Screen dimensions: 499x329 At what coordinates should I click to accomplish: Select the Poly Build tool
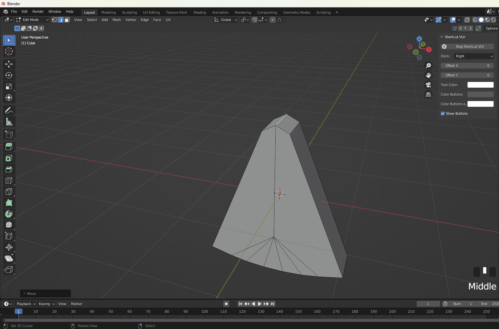pos(9,203)
